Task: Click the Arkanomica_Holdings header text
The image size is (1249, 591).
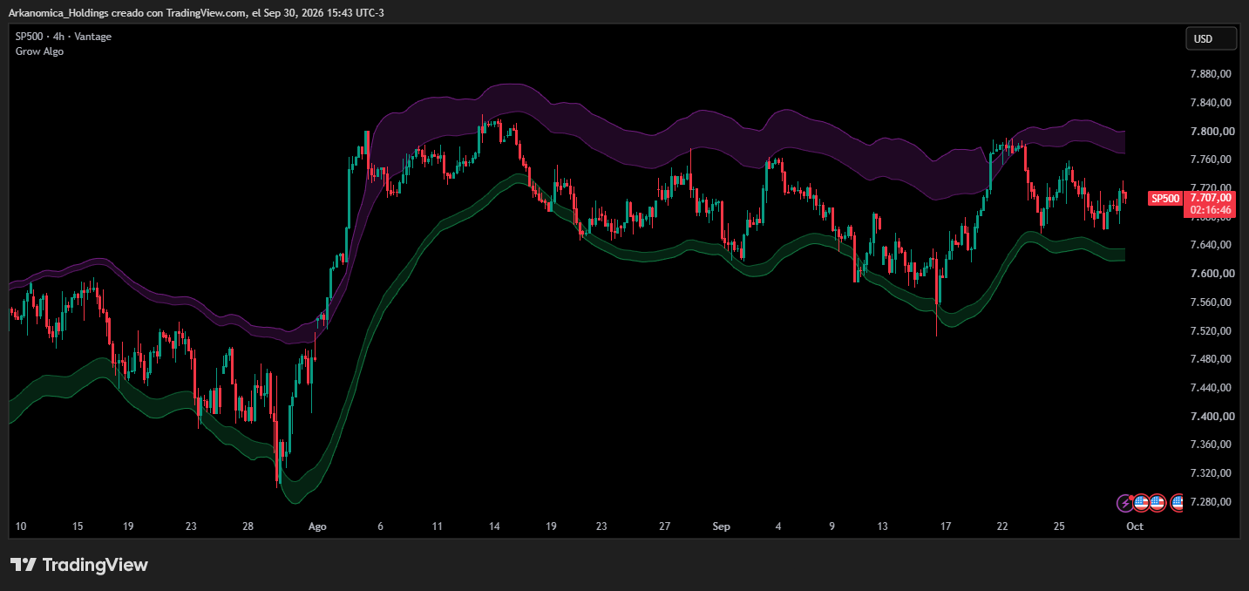Action: click(x=58, y=12)
